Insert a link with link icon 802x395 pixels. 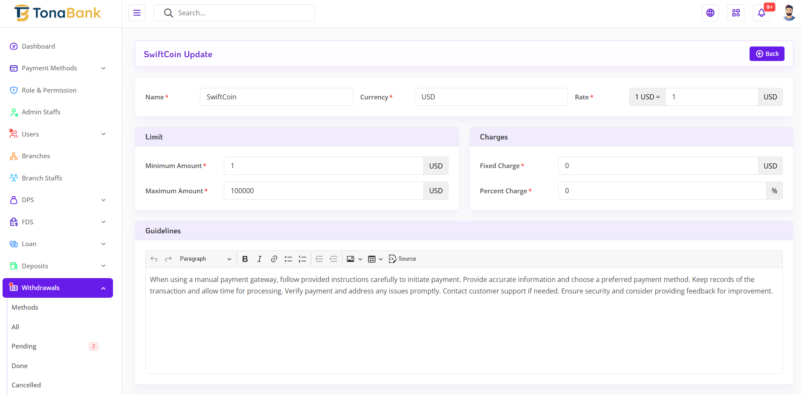(x=274, y=259)
